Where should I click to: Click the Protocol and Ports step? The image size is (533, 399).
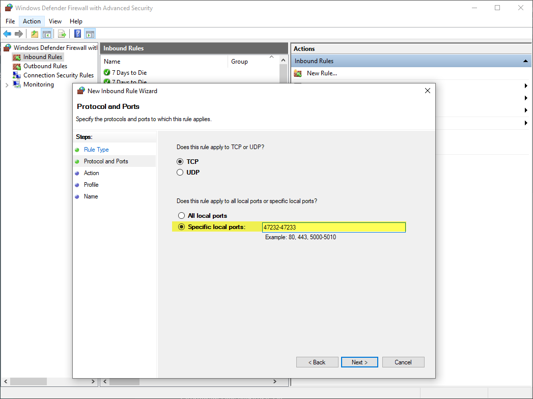click(x=106, y=161)
